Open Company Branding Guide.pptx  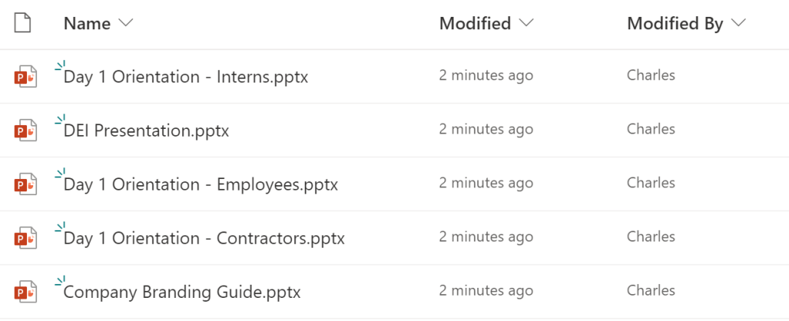tap(182, 292)
